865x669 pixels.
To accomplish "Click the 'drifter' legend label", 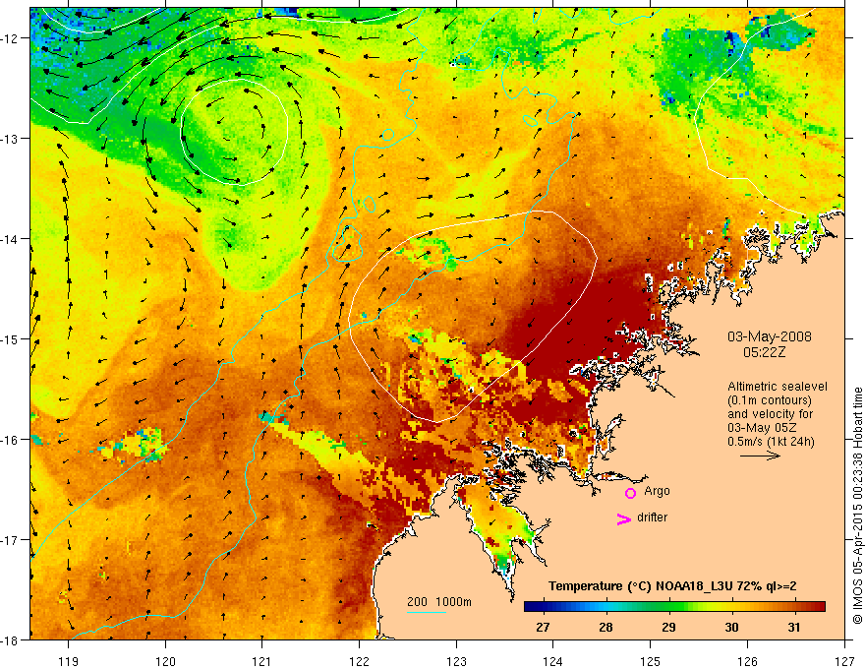I will [x=652, y=517].
